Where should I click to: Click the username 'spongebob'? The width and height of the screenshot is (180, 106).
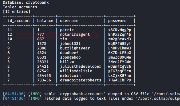click(x=70, y=57)
